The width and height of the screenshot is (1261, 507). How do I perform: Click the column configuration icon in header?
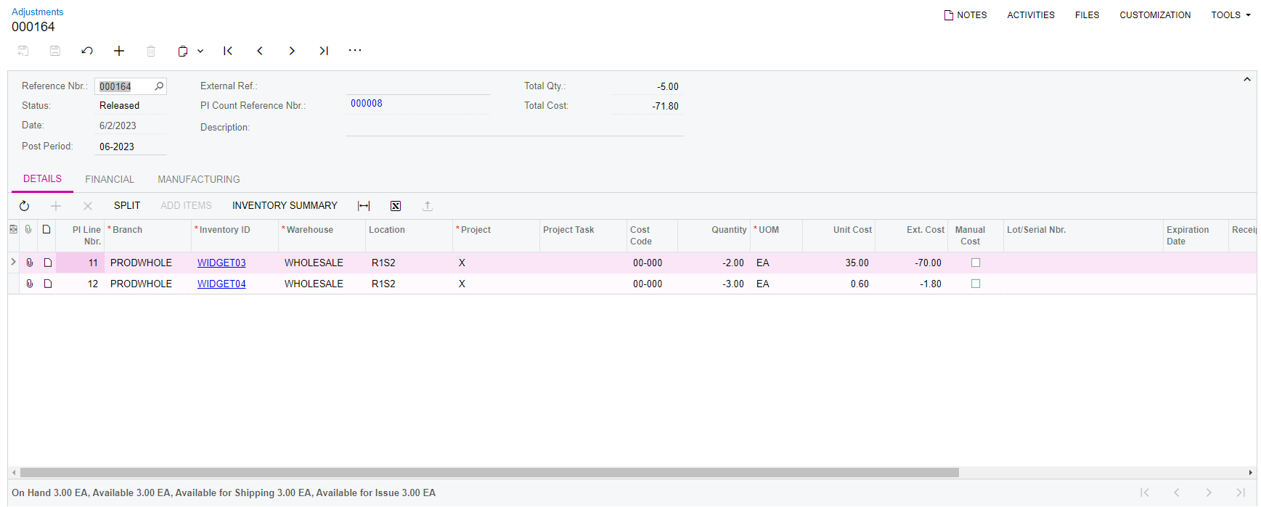tap(13, 229)
